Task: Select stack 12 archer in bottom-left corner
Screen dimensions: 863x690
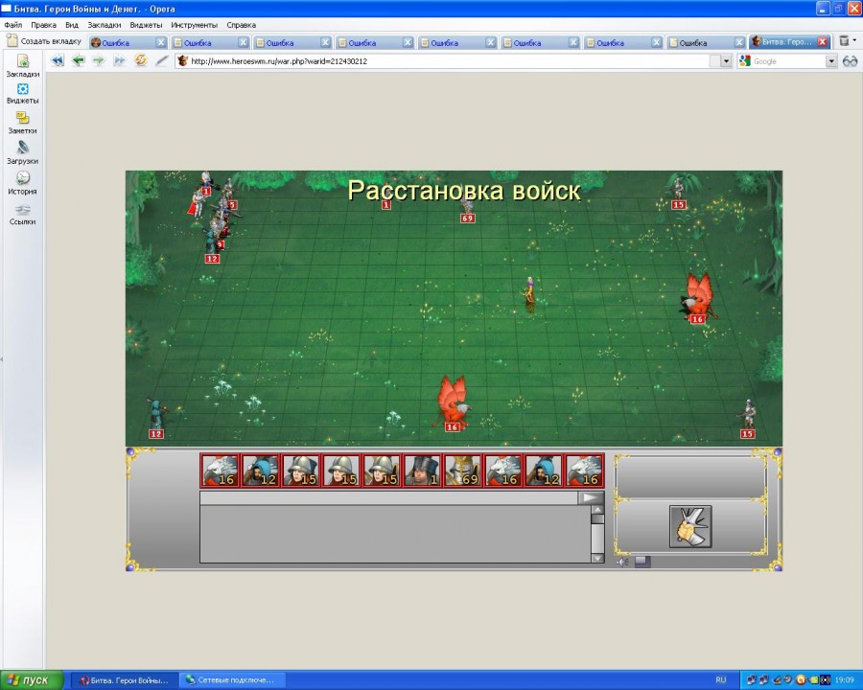Action: click(x=156, y=420)
